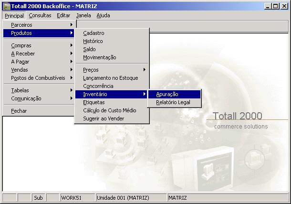Click Fechar in the Principal menu

click(19, 111)
